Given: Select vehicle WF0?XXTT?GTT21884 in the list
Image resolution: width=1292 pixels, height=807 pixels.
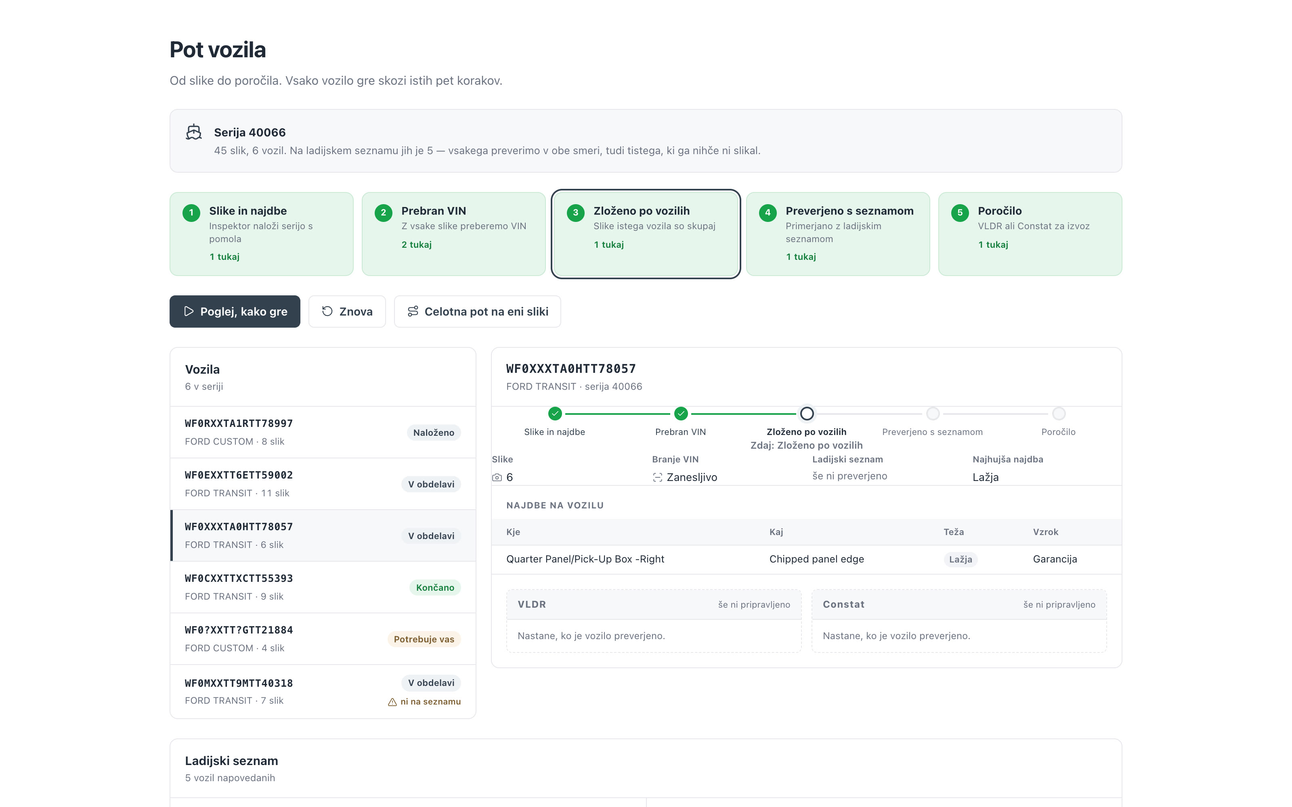Looking at the screenshot, I should 323,639.
